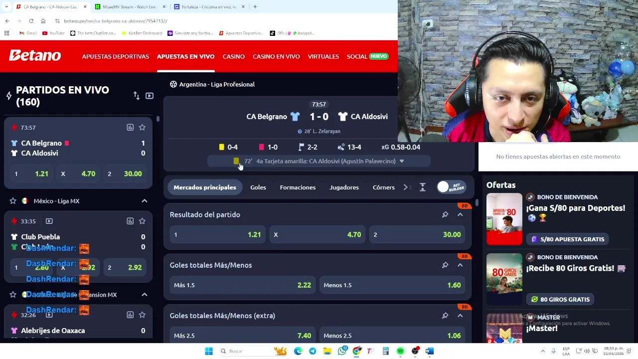Viewport: 638px width, 359px height.
Task: Favorite the México - Liga MX league star
Action: coord(13,201)
